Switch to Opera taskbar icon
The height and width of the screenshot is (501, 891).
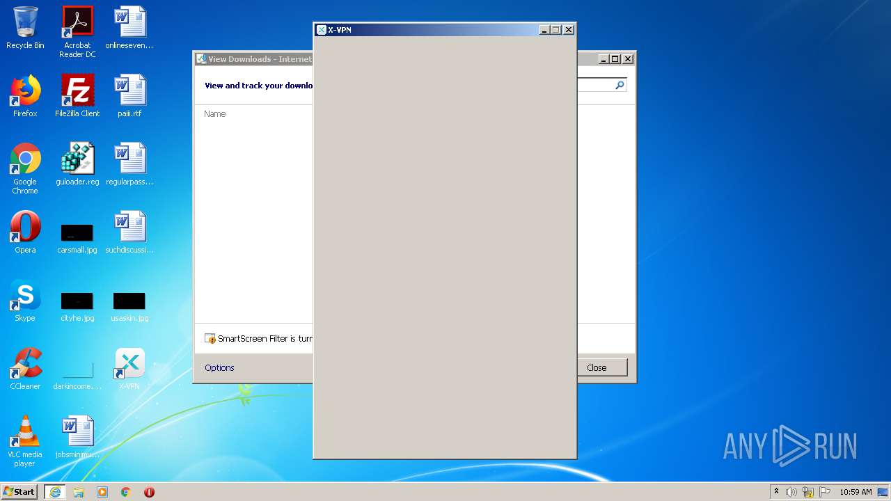pyautogui.click(x=149, y=492)
